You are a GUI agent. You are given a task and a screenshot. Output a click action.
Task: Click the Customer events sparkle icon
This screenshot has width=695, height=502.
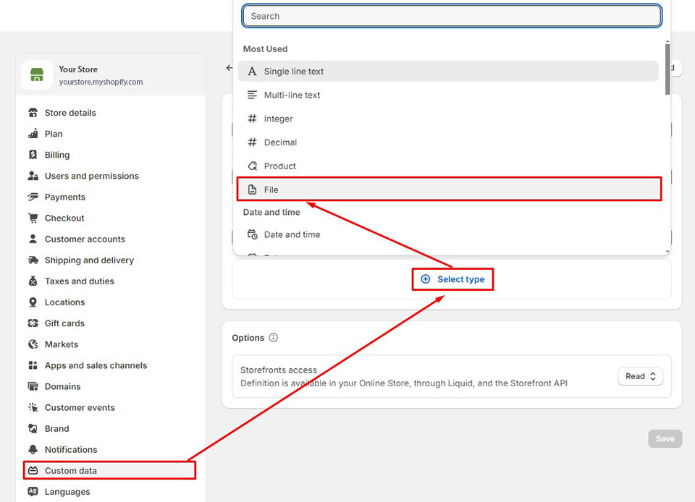coord(33,407)
